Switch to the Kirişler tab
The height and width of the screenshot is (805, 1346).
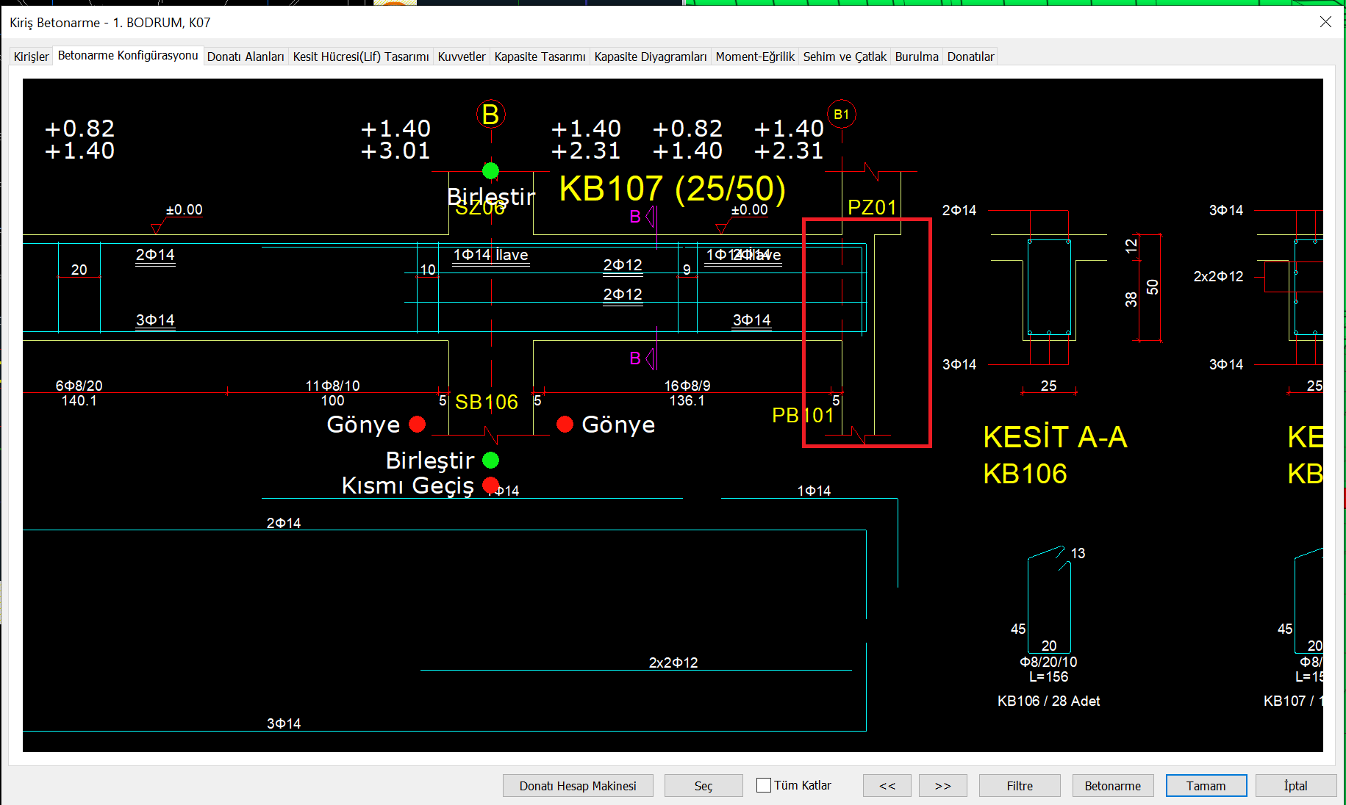coord(31,57)
